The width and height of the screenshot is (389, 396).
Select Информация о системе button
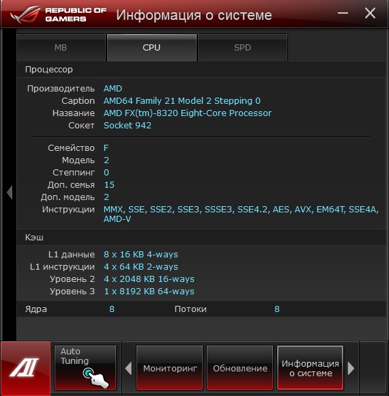click(310, 368)
